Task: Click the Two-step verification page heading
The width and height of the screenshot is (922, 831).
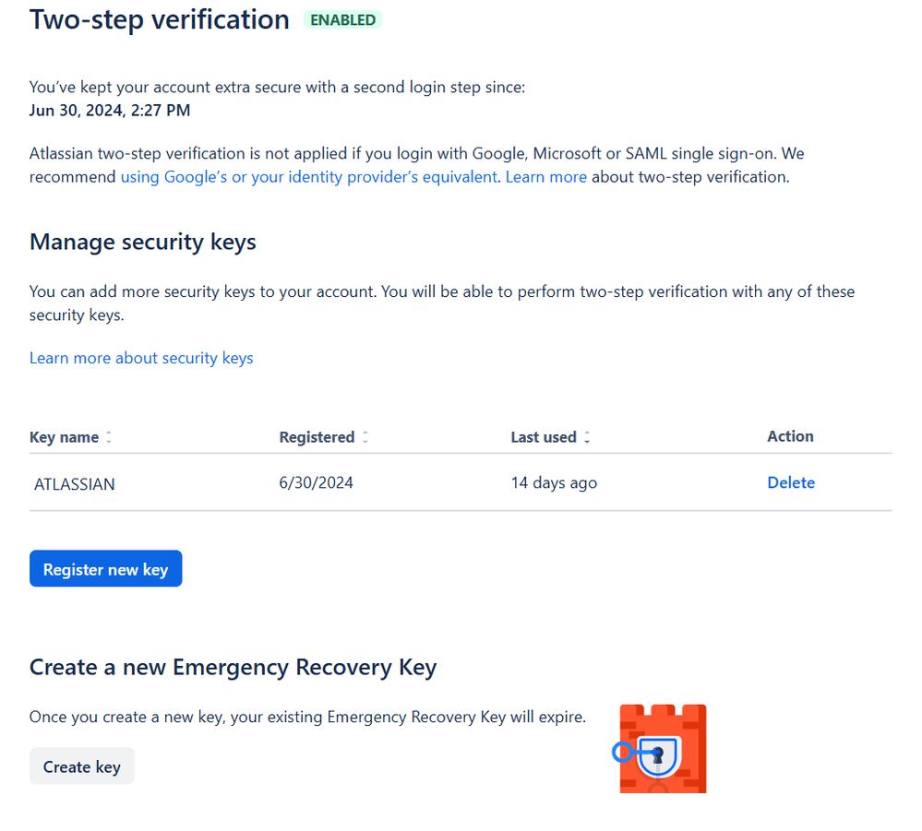Action: [x=160, y=19]
